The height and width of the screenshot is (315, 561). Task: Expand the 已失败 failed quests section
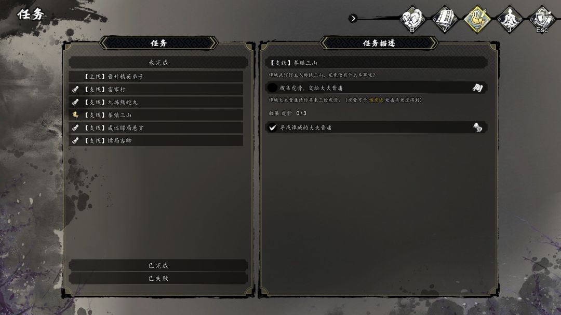click(x=158, y=278)
